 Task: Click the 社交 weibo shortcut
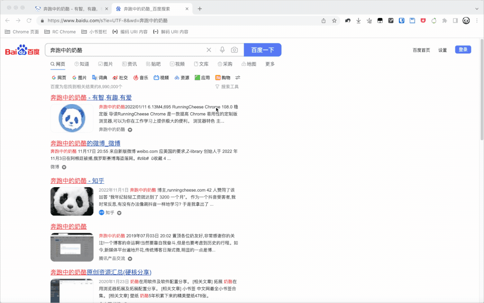click(x=120, y=78)
